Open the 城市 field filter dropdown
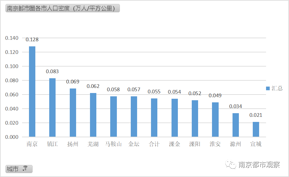The width and height of the screenshot is (289, 177). [19, 169]
